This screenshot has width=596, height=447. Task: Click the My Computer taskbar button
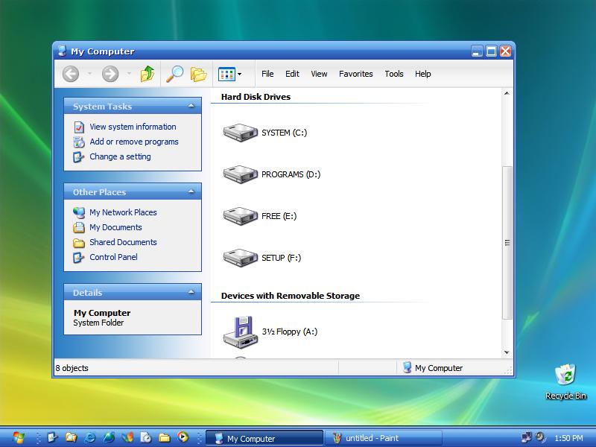tap(264, 438)
